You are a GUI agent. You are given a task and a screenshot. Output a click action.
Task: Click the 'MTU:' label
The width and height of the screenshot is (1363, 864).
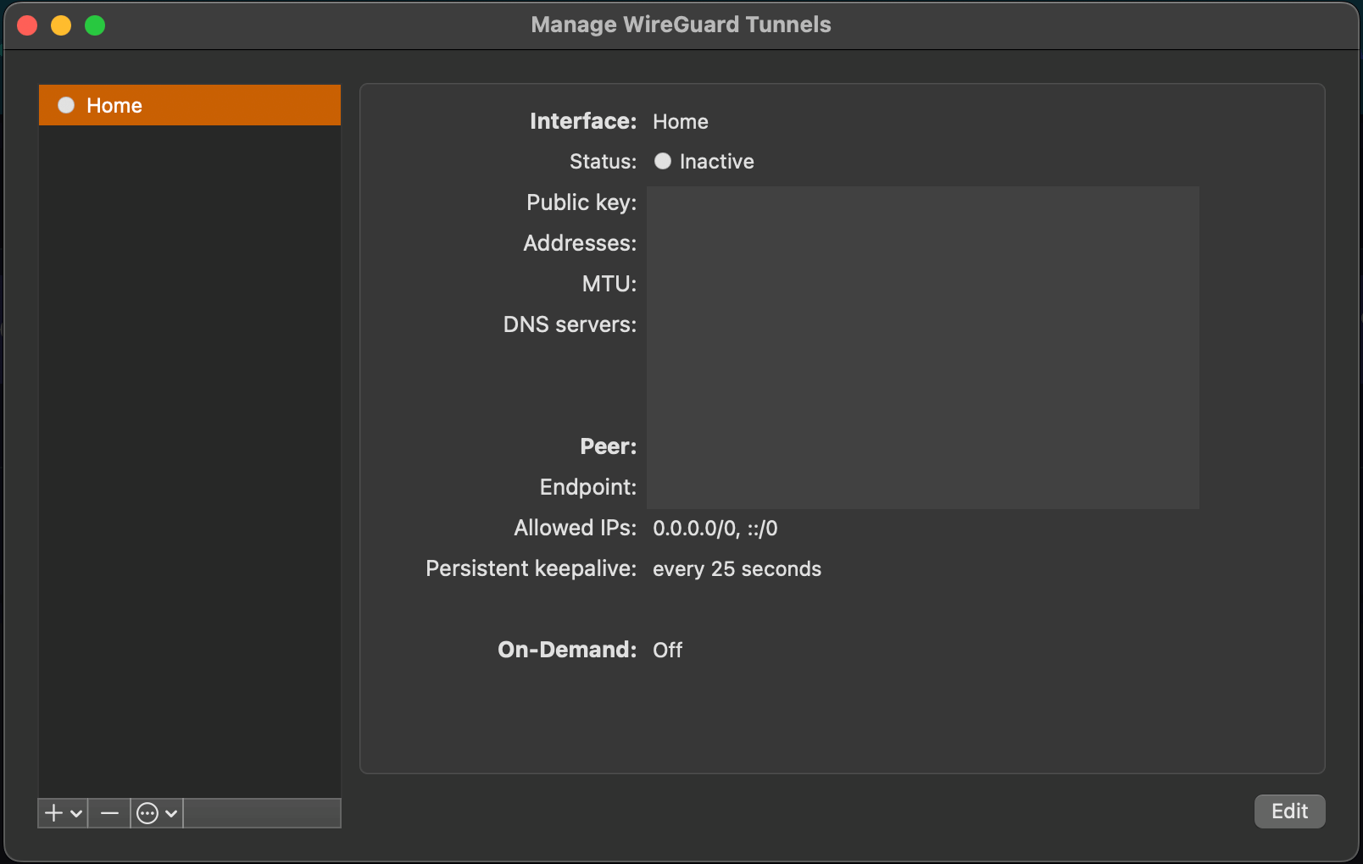click(x=609, y=284)
